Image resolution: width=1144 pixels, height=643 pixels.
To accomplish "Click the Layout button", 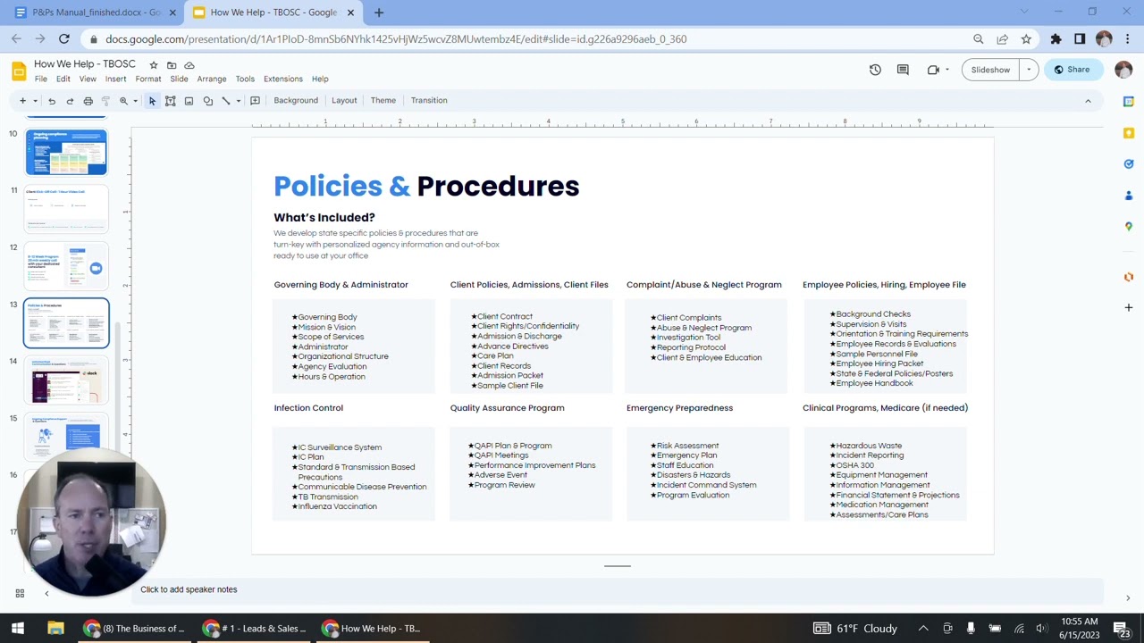I will 344,101.
